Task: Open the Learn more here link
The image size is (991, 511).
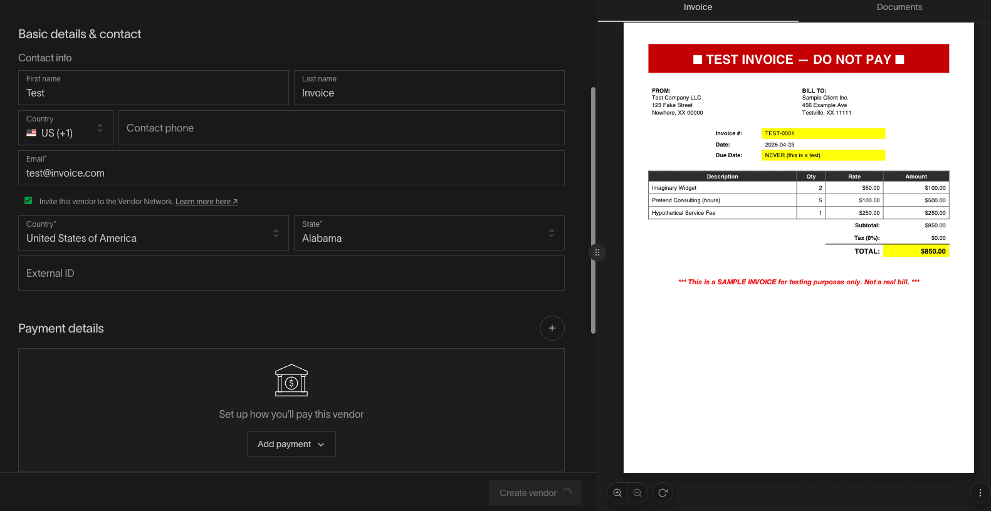Action: 206,202
